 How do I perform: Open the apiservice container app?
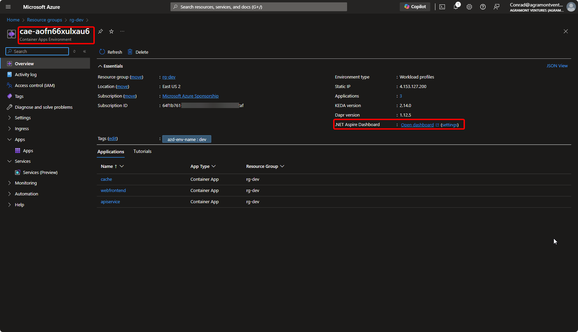click(110, 202)
